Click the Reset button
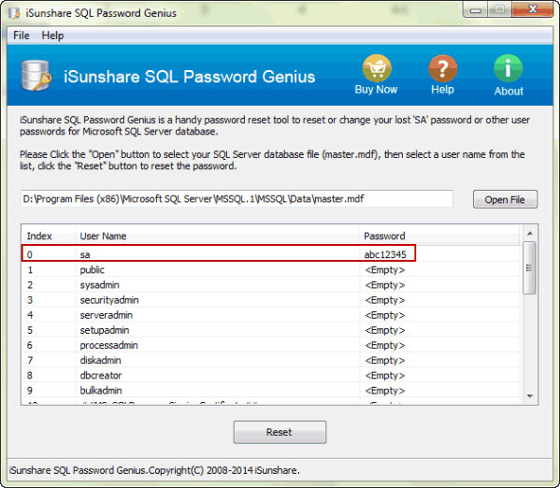This screenshot has height=488, width=560. [x=280, y=432]
